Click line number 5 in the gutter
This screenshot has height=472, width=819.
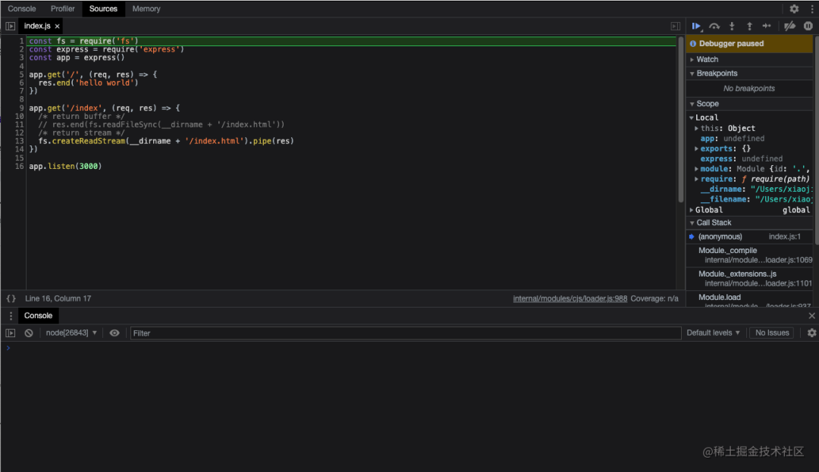click(21, 74)
